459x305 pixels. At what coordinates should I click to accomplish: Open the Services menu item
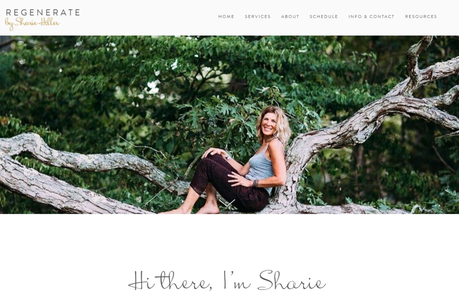click(x=258, y=17)
